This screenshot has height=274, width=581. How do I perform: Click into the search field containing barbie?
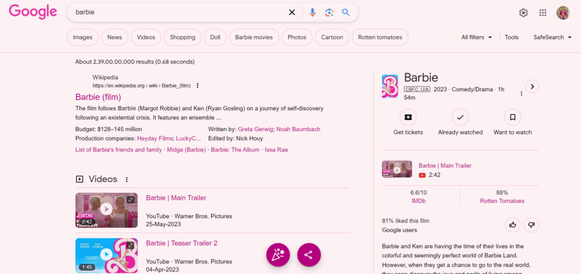[178, 12]
